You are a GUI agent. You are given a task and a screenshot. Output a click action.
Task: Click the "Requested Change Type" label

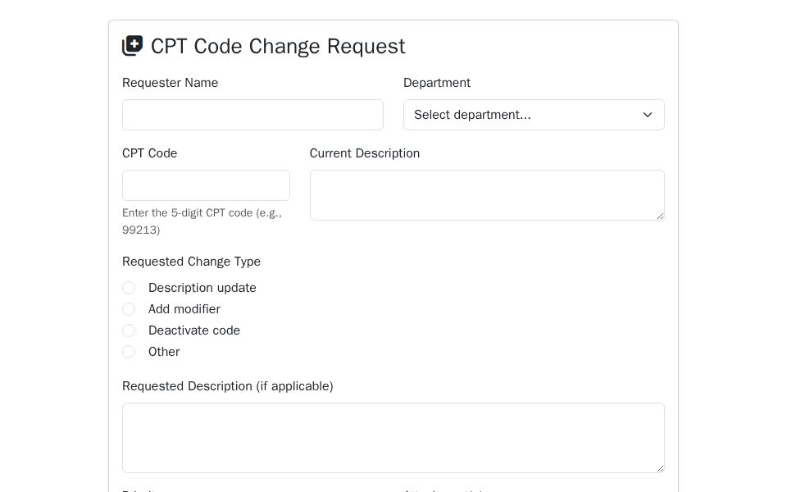point(191,262)
